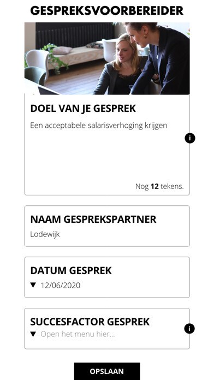Select the Lodewijk name field
This screenshot has height=380, width=214.
(45, 234)
